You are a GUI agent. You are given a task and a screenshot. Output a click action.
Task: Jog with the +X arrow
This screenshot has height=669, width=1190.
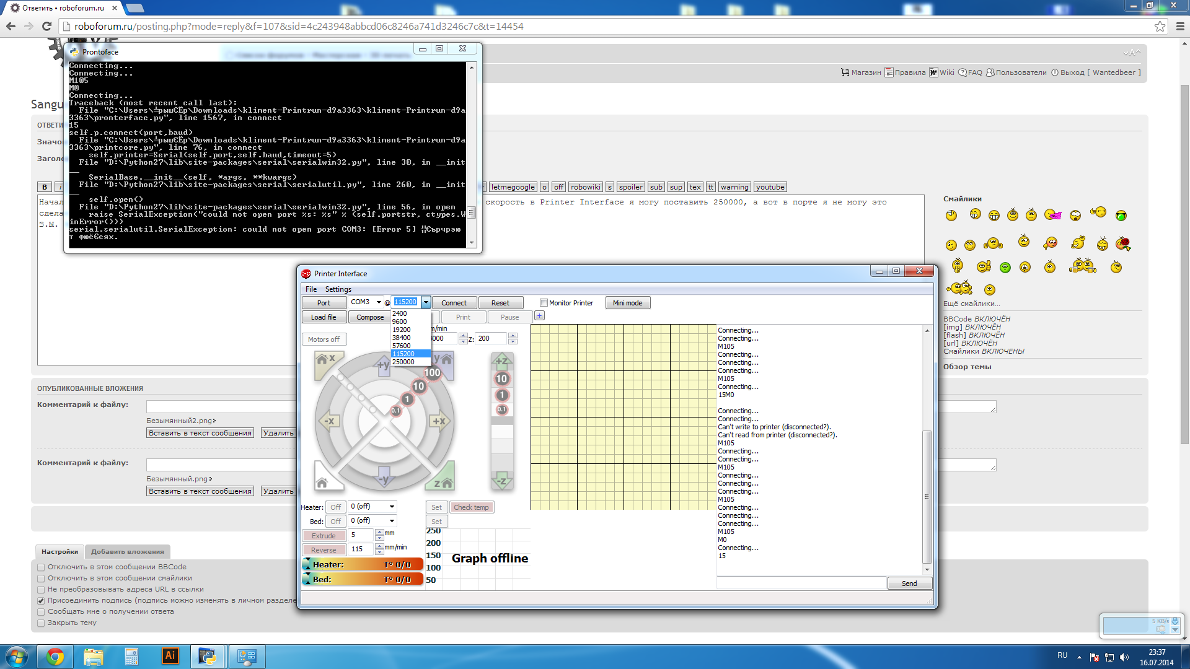click(439, 421)
